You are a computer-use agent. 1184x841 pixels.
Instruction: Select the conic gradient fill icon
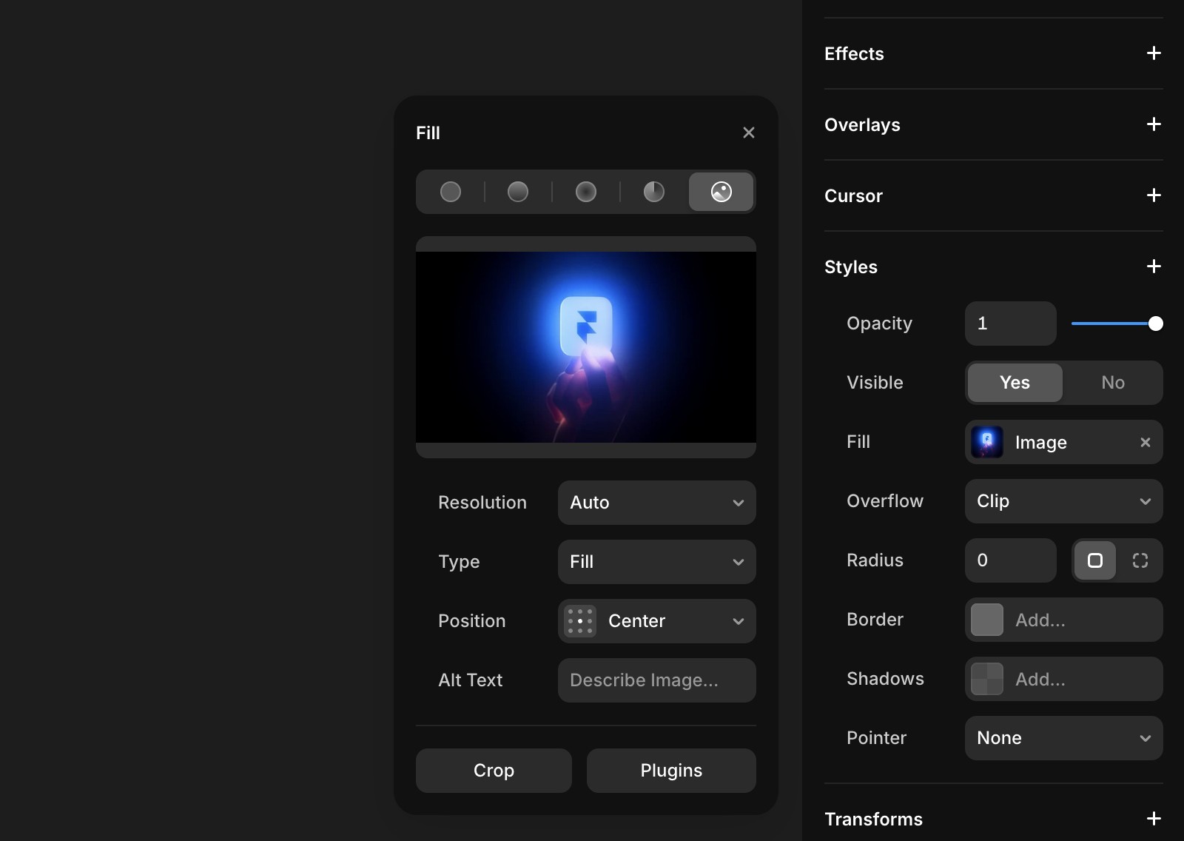tap(654, 192)
